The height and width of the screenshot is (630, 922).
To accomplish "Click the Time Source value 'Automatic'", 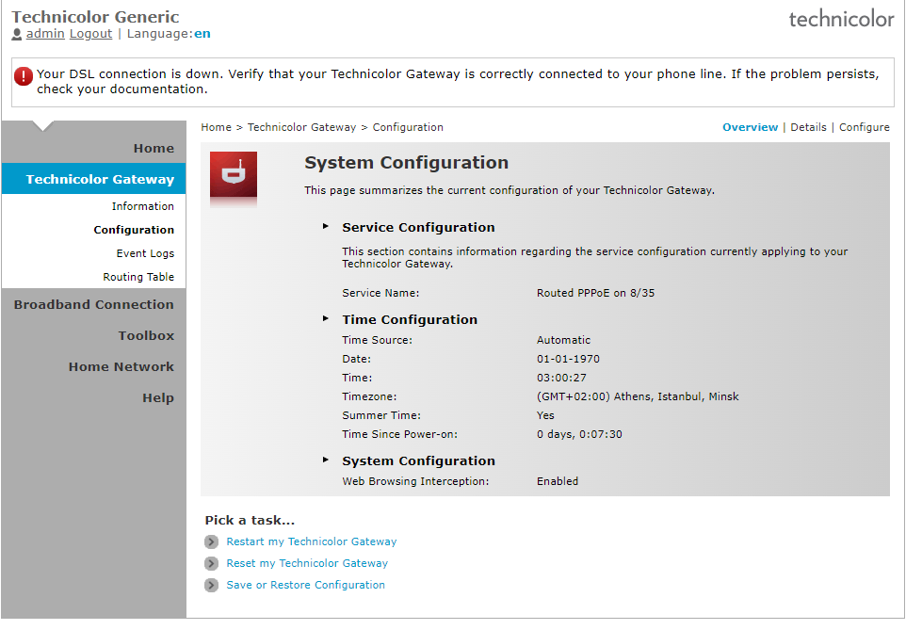I will point(563,340).
